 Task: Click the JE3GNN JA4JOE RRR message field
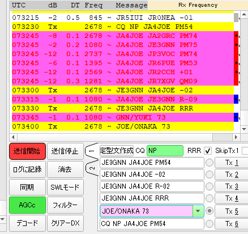point(152,198)
